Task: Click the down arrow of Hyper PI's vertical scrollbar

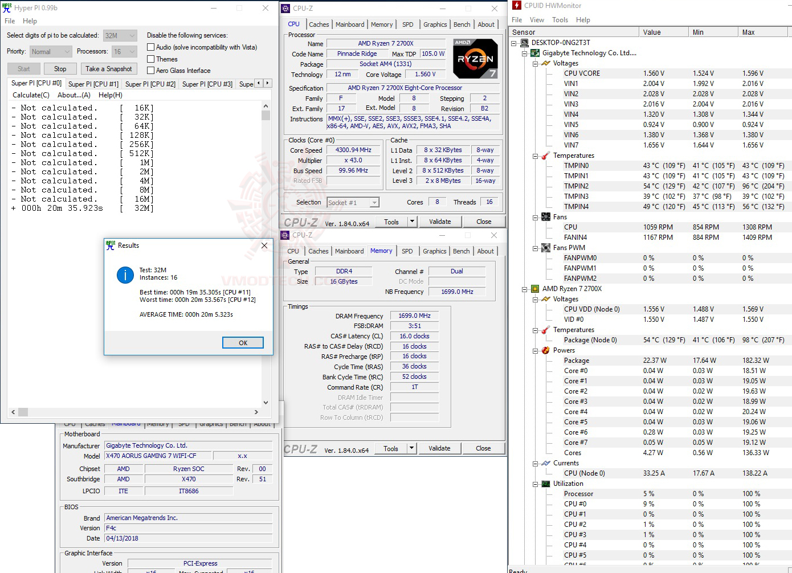Action: 266,402
